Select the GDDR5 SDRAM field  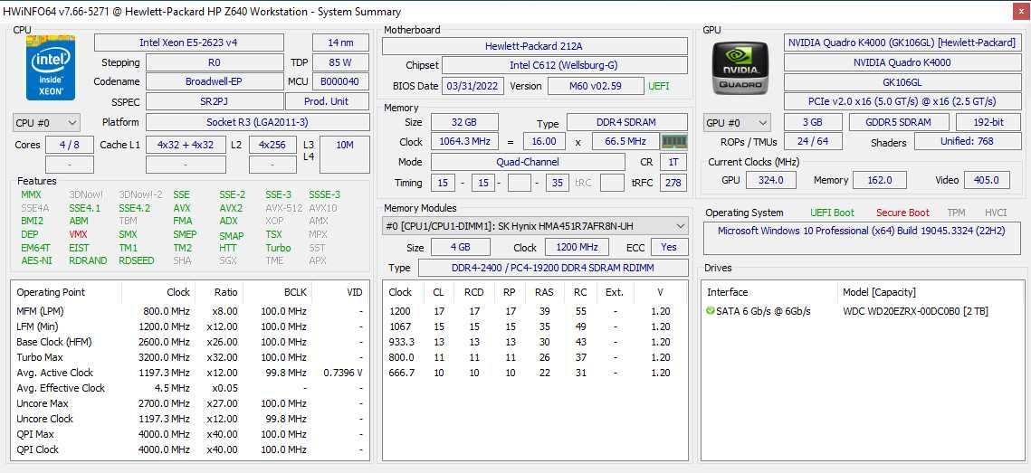898,122
